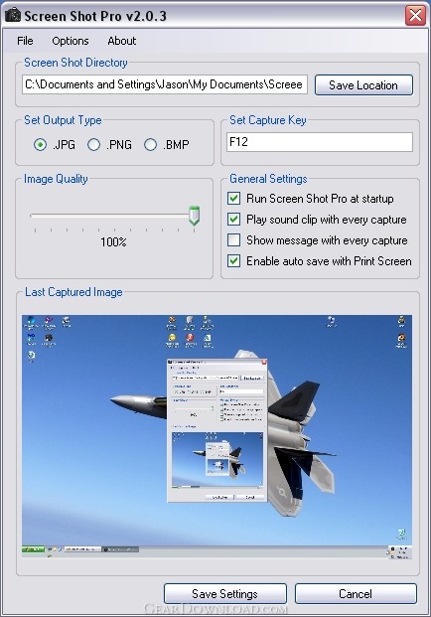Click the Screen Shot Directory path field

click(165, 84)
